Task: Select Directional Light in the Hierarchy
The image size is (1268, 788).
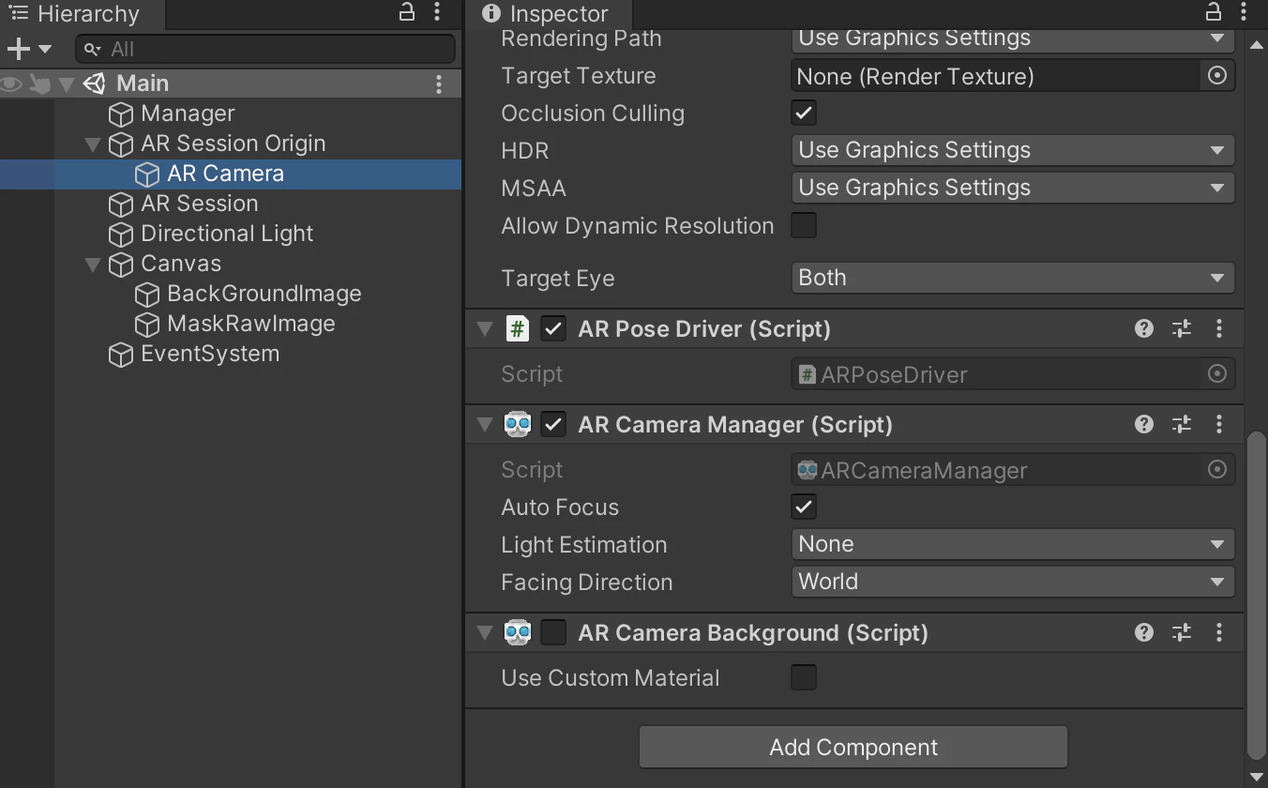Action: (226, 234)
